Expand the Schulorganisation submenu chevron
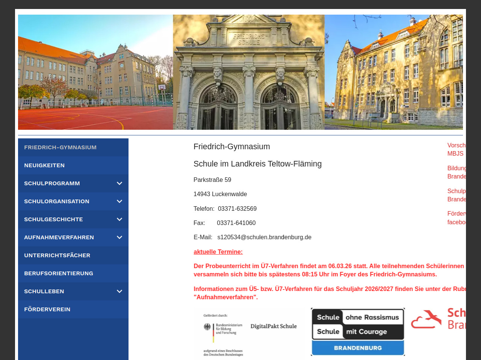The image size is (481, 360). [x=119, y=201]
